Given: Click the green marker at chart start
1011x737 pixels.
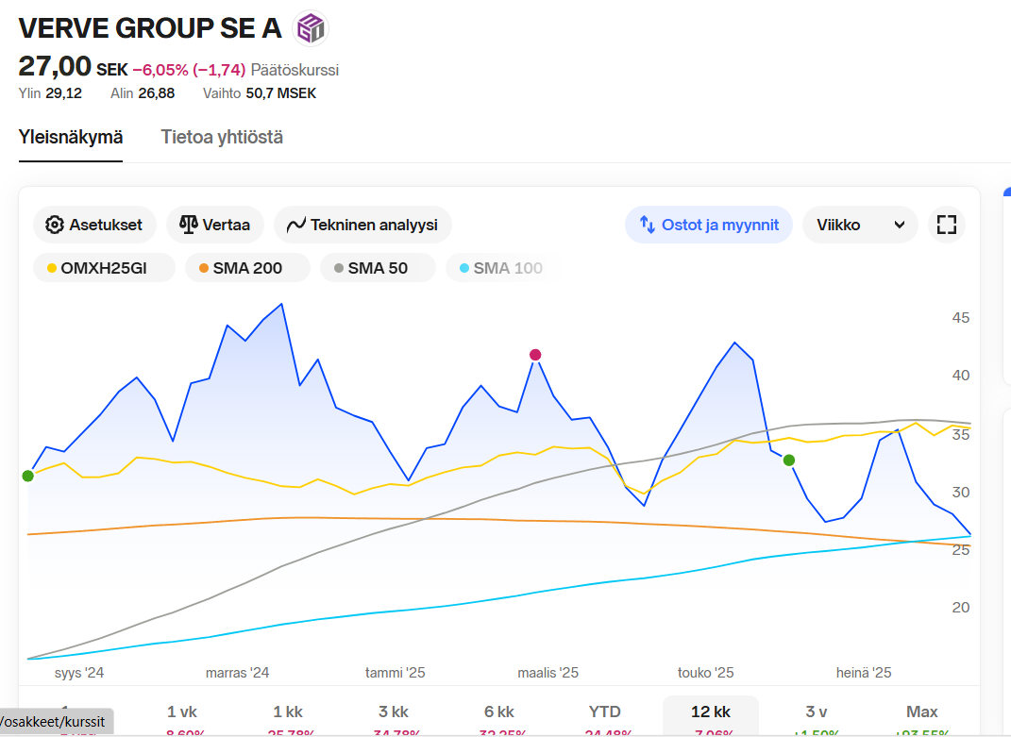Looking at the screenshot, I should [27, 476].
